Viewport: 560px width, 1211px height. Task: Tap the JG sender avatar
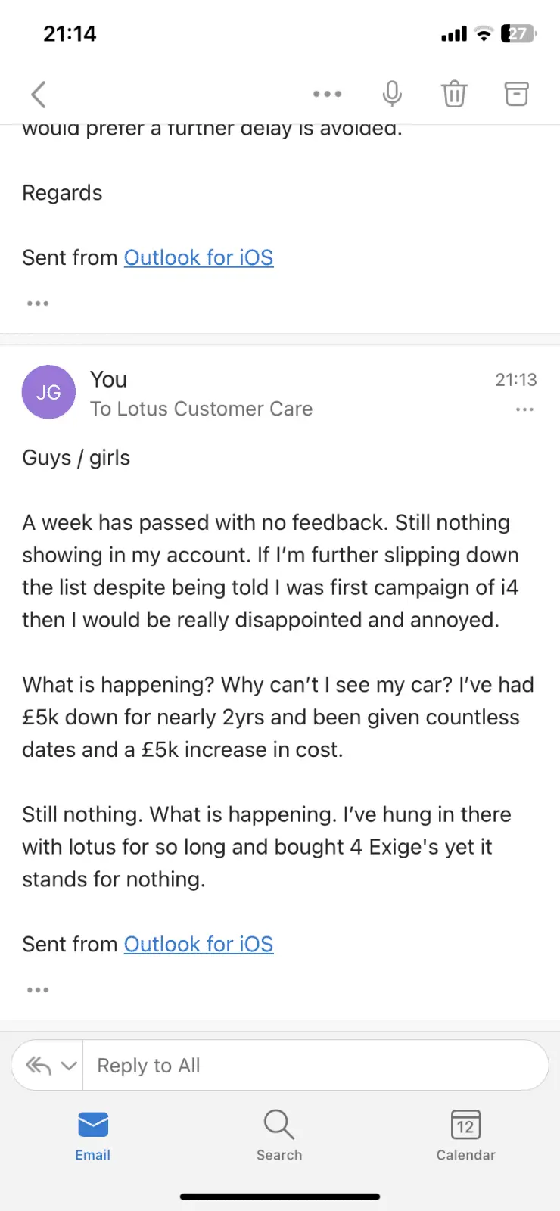[48, 392]
